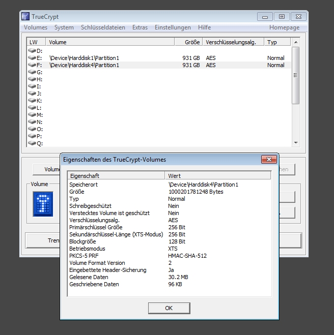Select the Blockgröße property row
This screenshot has height=335, width=334.
click(x=170, y=241)
